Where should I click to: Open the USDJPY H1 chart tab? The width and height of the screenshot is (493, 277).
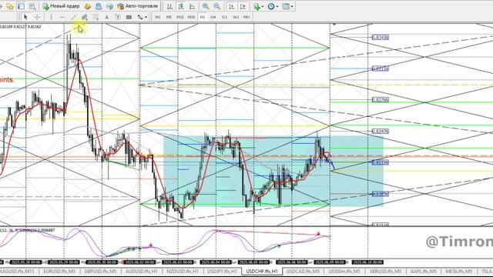[x=223, y=271]
